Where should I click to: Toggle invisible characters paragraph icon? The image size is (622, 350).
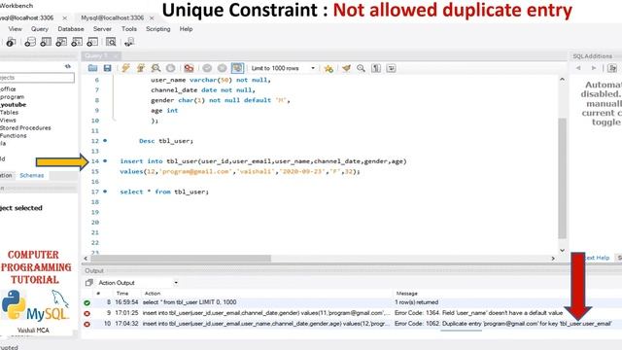[x=376, y=68]
